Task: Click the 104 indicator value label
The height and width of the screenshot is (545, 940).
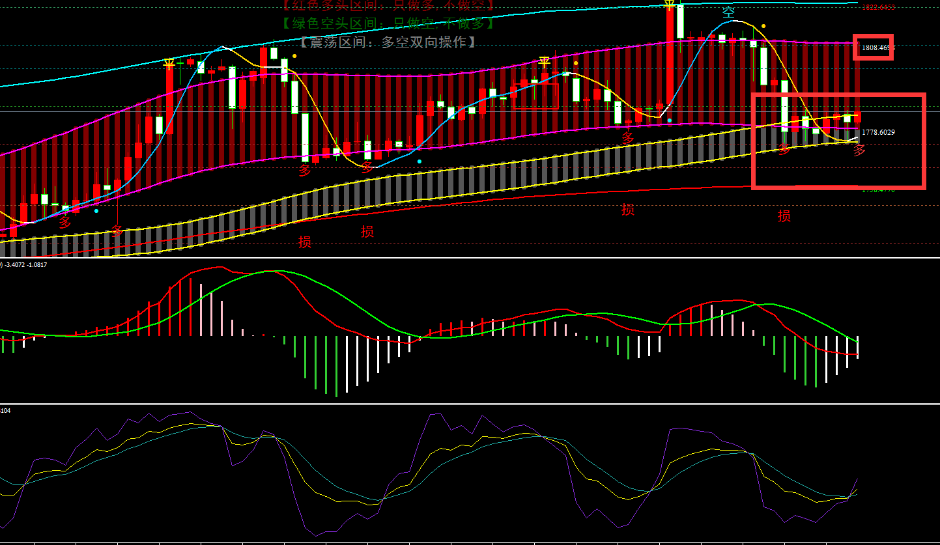Action: [5, 410]
